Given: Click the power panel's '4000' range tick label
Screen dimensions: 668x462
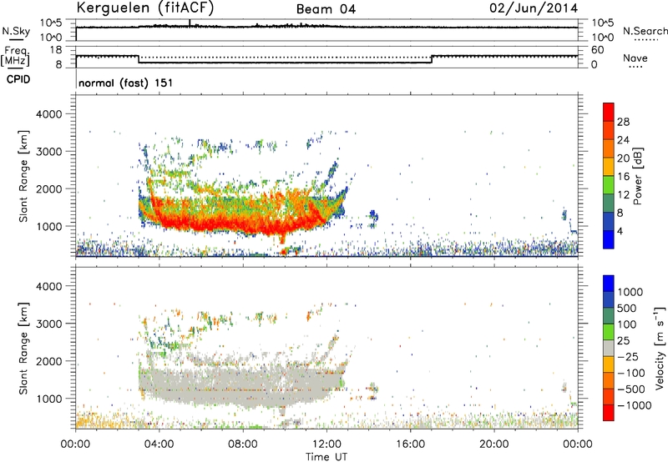Looking at the screenshot, I should click(x=49, y=114).
